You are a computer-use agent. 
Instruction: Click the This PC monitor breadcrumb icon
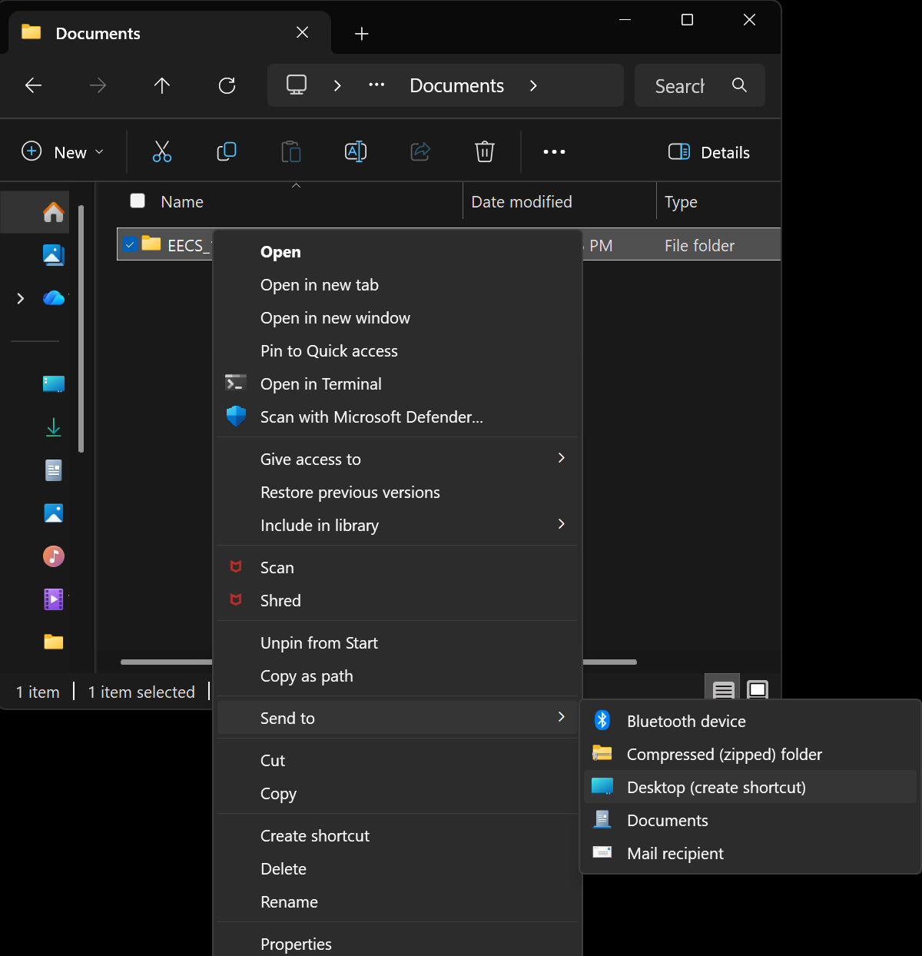pos(297,85)
